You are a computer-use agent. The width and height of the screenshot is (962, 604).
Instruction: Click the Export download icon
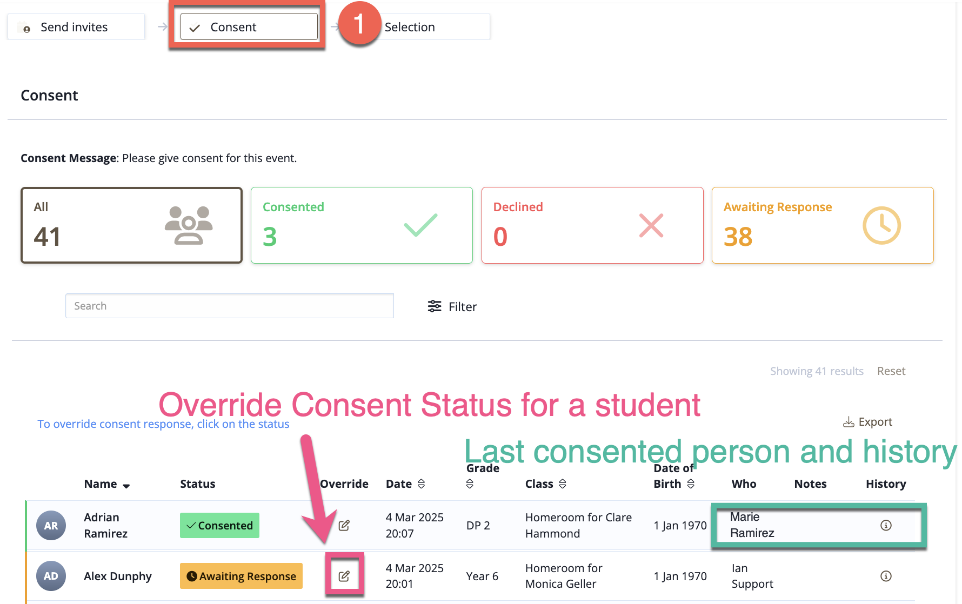(849, 422)
